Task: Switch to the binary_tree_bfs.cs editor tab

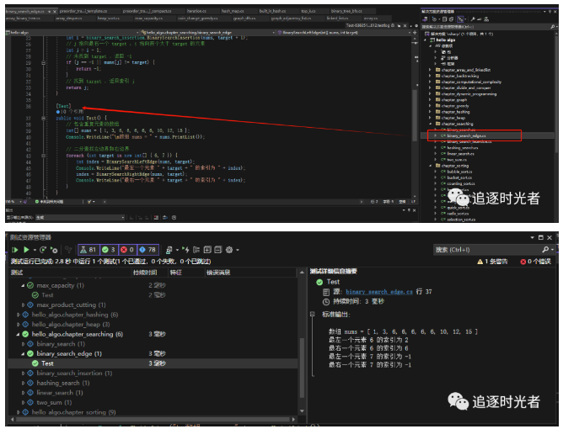Action: pyautogui.click(x=346, y=11)
